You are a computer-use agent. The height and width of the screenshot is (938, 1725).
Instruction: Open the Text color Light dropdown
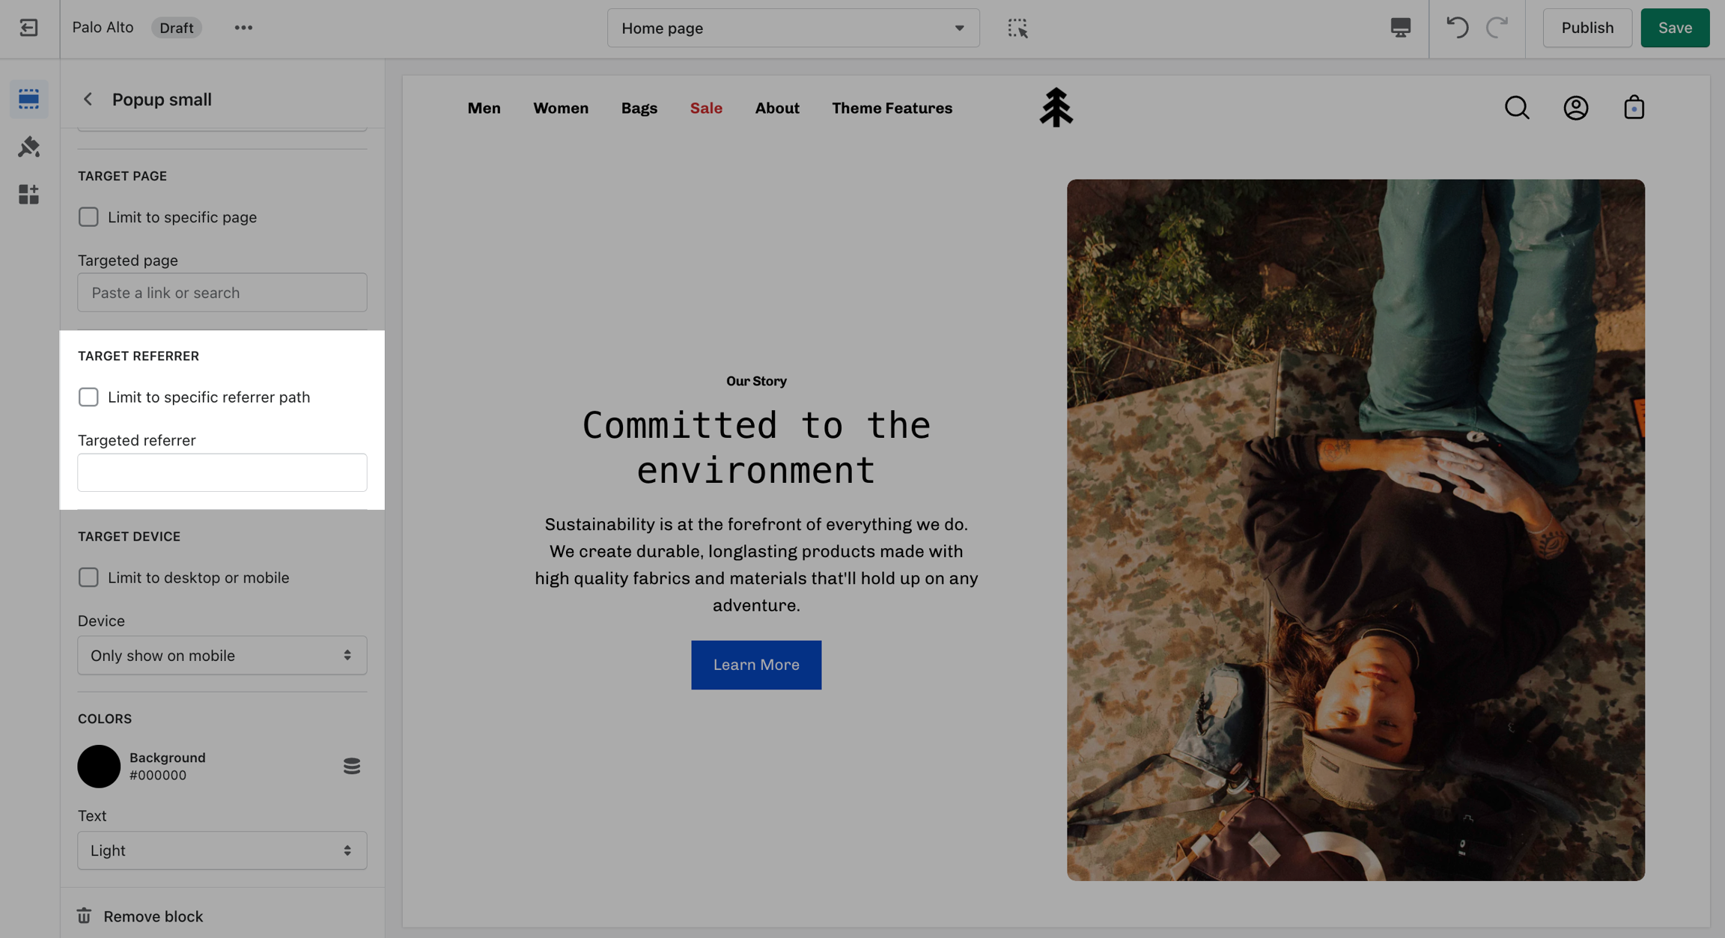click(222, 850)
